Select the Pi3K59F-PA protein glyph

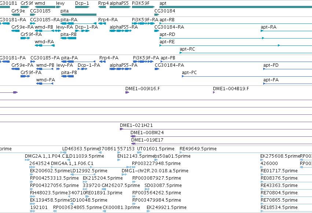click(143, 62)
